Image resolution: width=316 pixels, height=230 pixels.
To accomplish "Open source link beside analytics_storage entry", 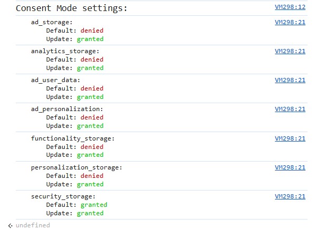I will (x=290, y=51).
